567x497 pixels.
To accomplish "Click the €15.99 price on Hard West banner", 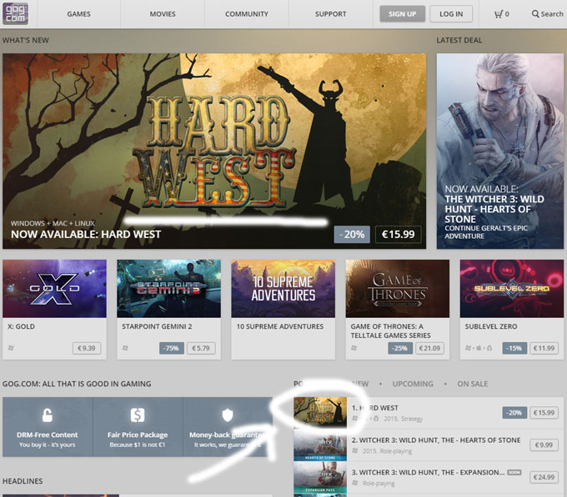I will click(398, 234).
